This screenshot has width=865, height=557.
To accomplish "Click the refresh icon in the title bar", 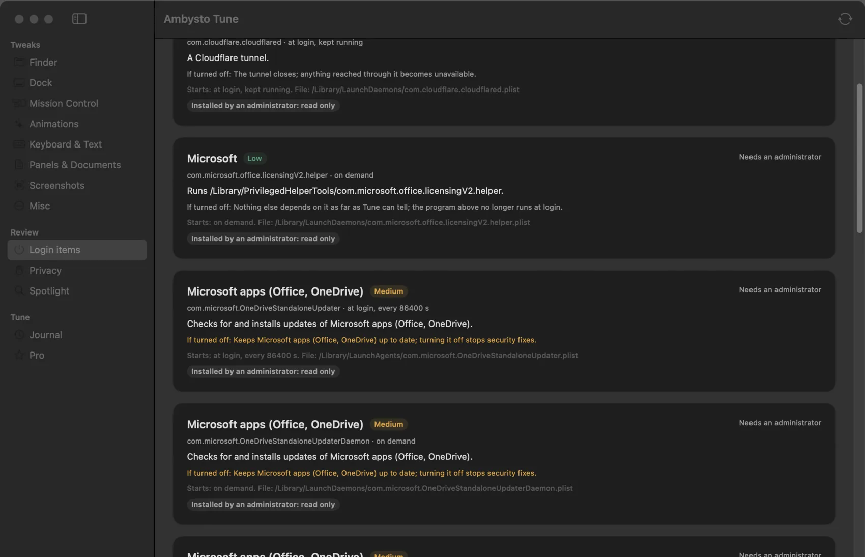I will 845,19.
